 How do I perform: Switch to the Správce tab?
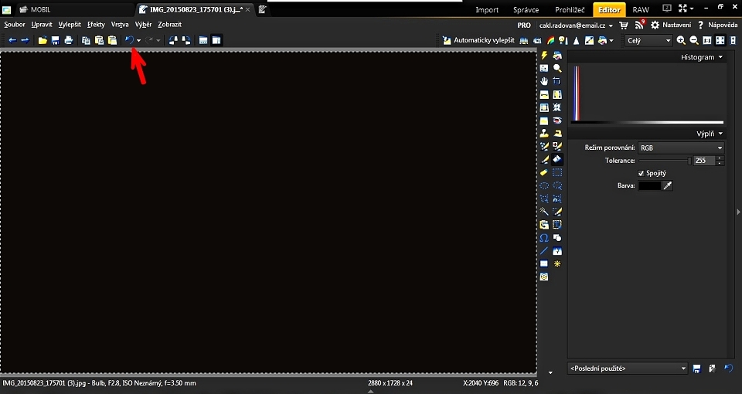click(x=526, y=9)
